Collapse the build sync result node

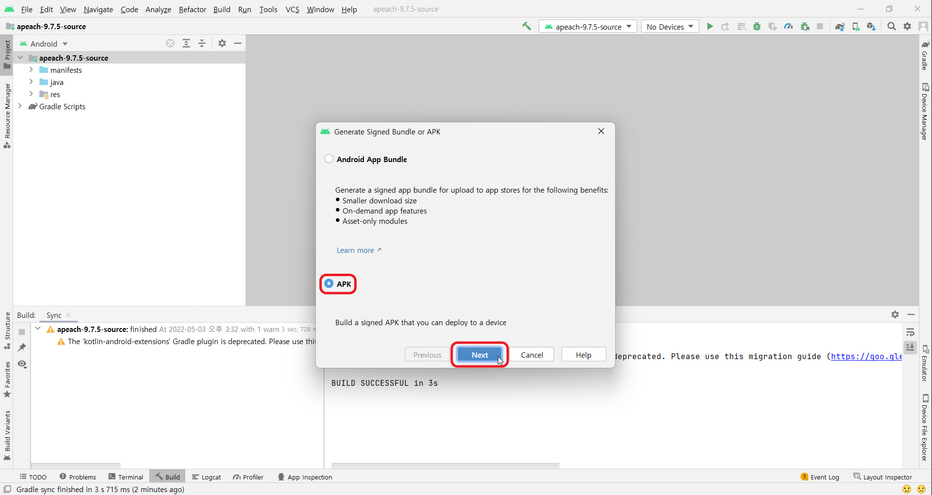click(x=38, y=329)
